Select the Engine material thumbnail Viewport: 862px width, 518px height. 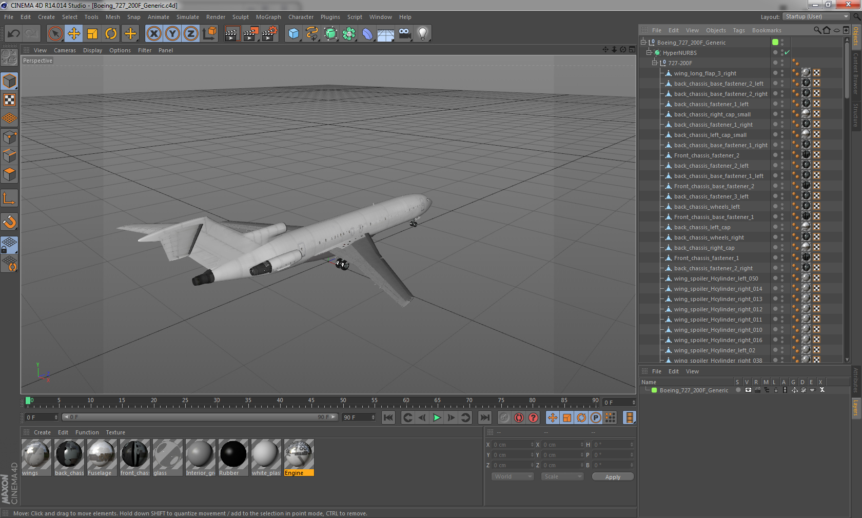(299, 457)
